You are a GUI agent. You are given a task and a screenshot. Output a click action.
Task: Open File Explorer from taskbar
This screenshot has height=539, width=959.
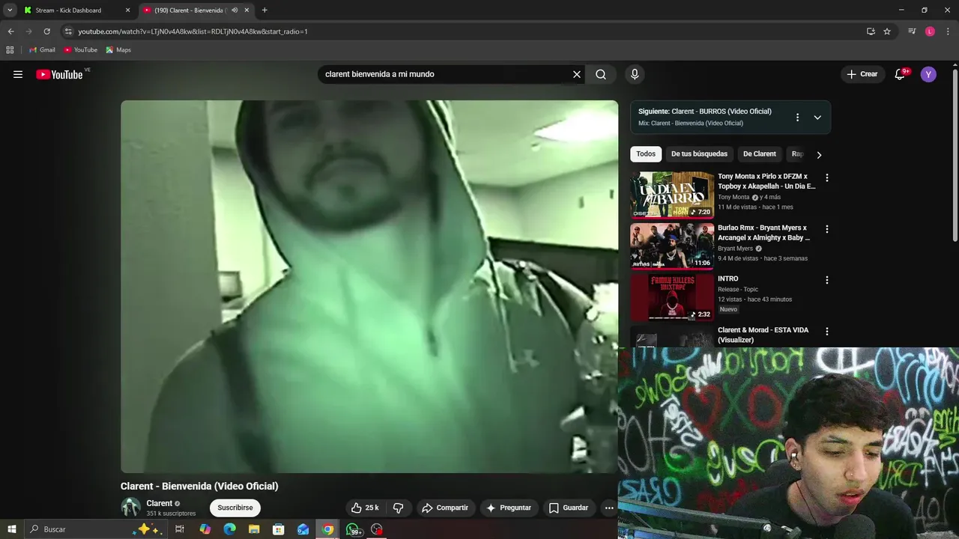pos(254,529)
